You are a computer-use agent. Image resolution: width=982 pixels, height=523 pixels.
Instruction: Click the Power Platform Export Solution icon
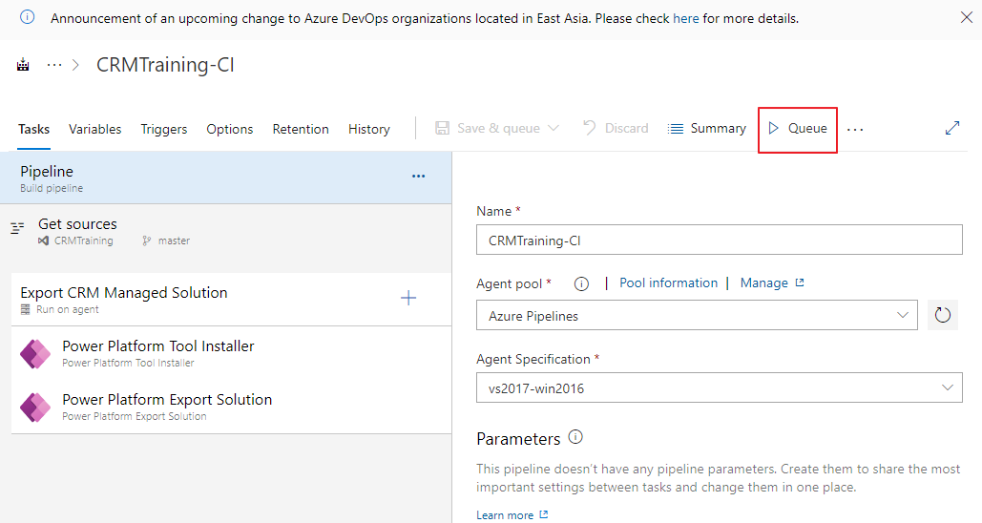tap(35, 408)
